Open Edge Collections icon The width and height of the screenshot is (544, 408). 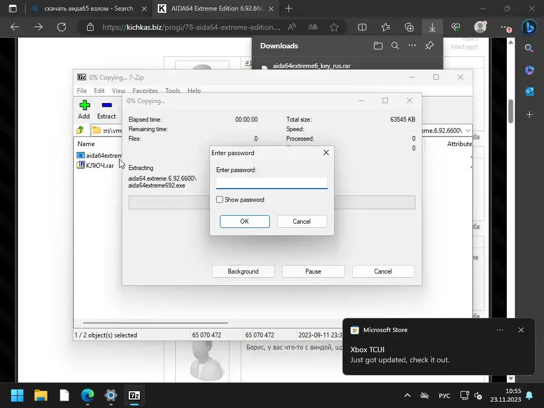[409, 27]
